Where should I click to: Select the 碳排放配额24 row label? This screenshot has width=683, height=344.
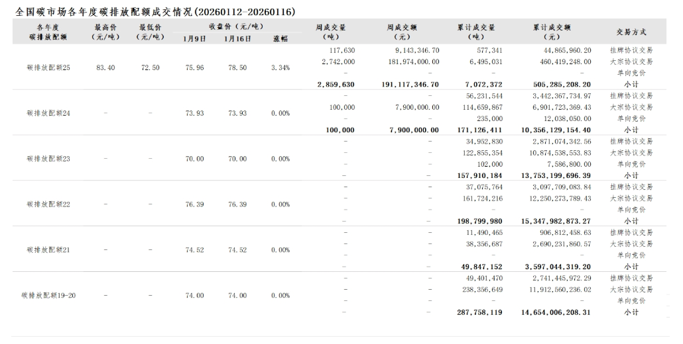(48, 113)
